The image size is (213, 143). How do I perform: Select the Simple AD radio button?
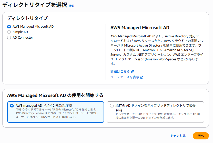pos(9,32)
